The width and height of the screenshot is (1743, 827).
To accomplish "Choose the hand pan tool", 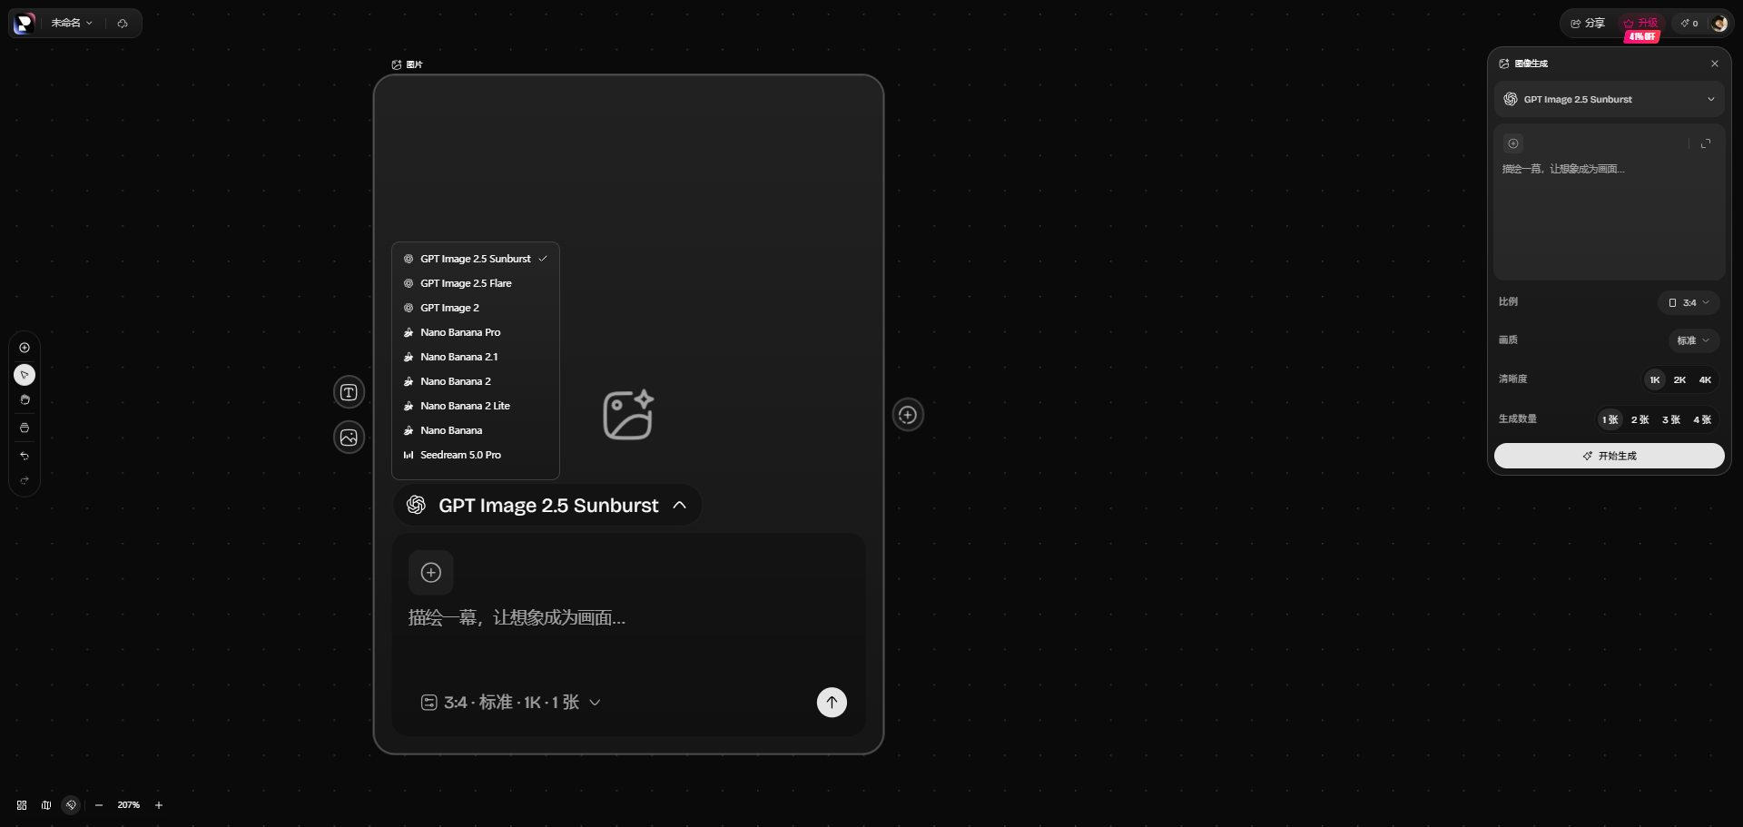I will pos(25,400).
